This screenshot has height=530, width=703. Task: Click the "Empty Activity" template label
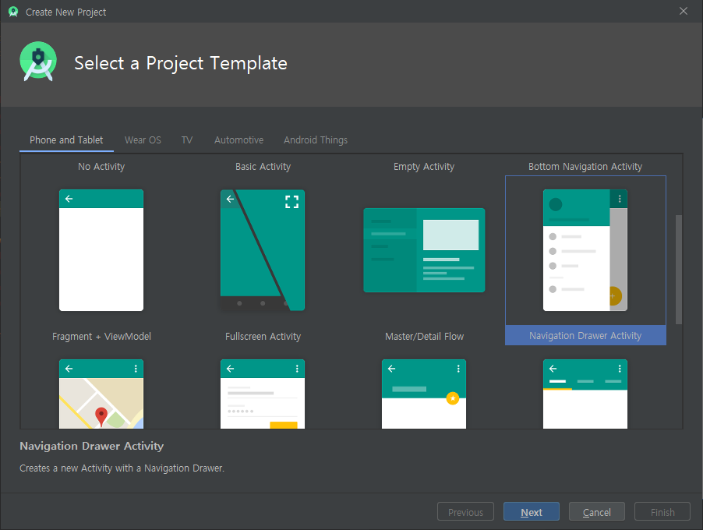point(424,167)
